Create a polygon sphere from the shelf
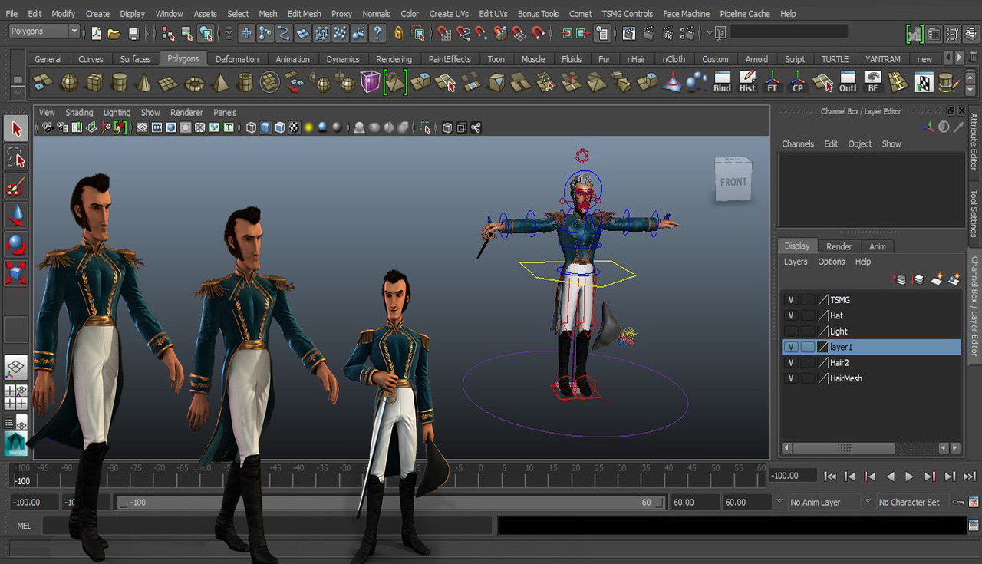Image resolution: width=982 pixels, height=564 pixels. pyautogui.click(x=69, y=82)
